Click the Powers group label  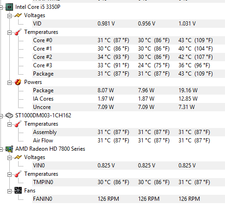33,82
